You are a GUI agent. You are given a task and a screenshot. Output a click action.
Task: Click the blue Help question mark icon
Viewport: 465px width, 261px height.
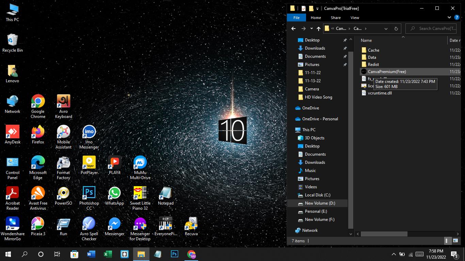click(457, 18)
